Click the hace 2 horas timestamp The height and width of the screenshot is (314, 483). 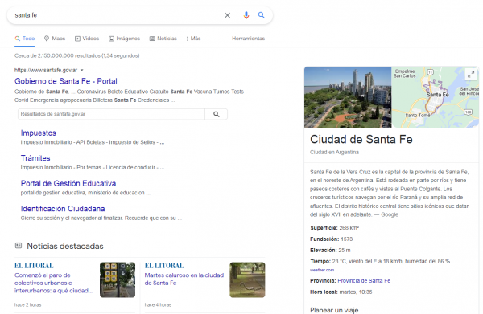coord(27,305)
